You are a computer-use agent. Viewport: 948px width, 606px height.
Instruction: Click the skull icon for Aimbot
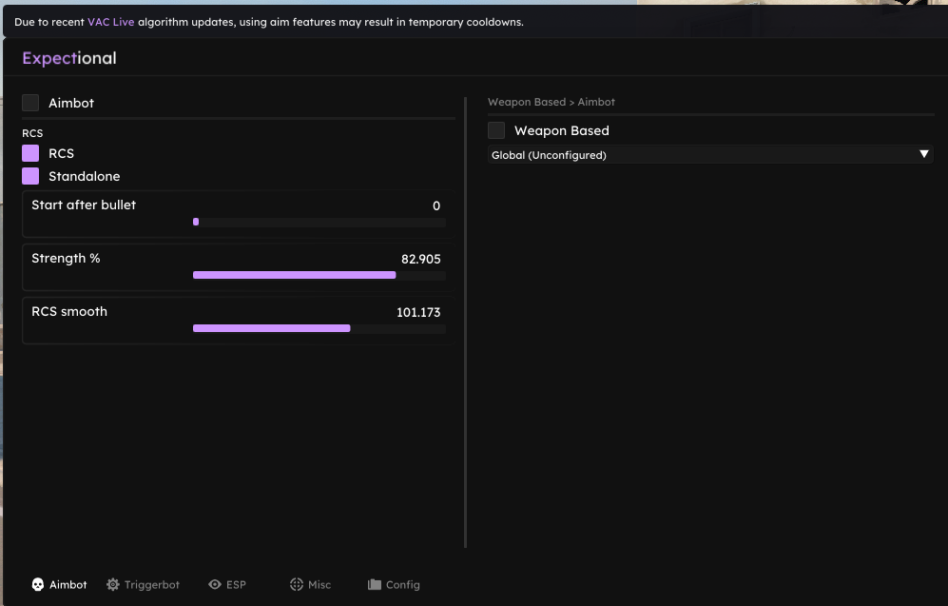click(x=37, y=584)
